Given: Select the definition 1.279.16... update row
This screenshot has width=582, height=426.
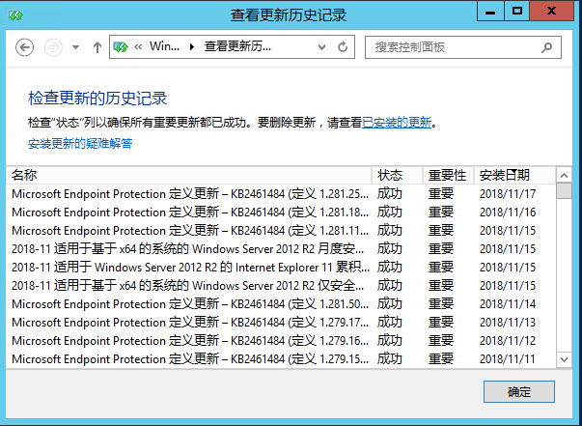Looking at the screenshot, I should [281, 341].
